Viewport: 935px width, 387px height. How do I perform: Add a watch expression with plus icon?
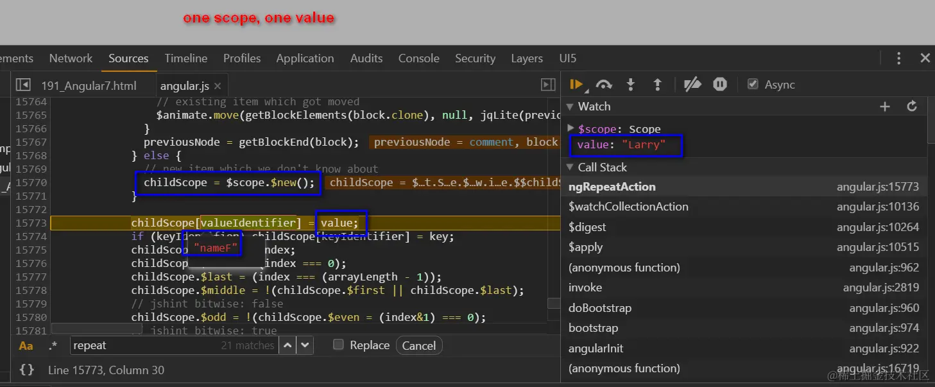coord(885,107)
